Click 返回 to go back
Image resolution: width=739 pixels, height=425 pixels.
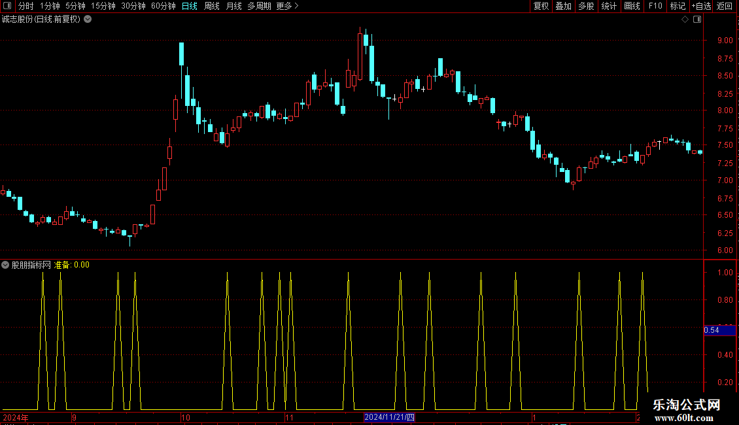coord(725,6)
